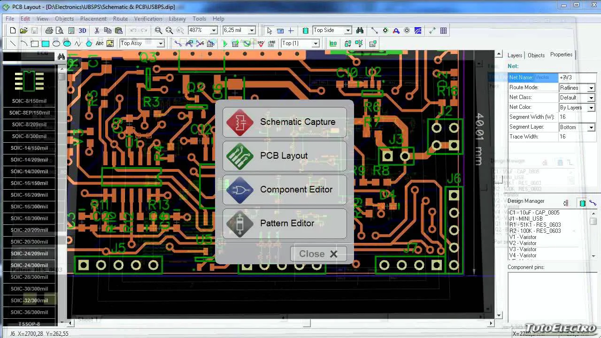
Task: Open the Top Side layer dropdown
Action: point(347,31)
